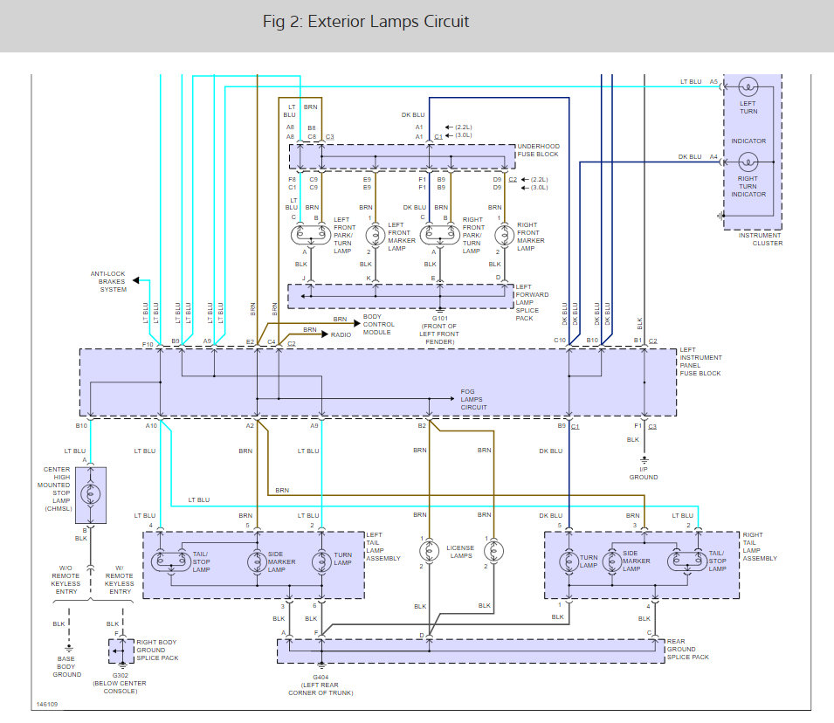The image size is (834, 723).
Task: Click the left License Lamp bulb symbol
Action: click(429, 551)
